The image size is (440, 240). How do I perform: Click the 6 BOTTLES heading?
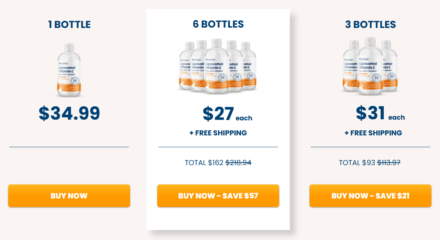click(x=218, y=24)
